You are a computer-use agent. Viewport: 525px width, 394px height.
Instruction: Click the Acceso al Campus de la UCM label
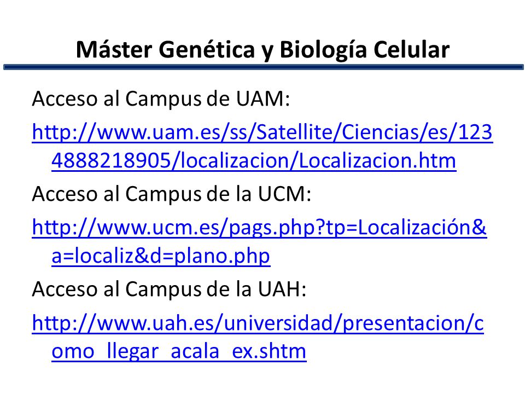(x=171, y=194)
